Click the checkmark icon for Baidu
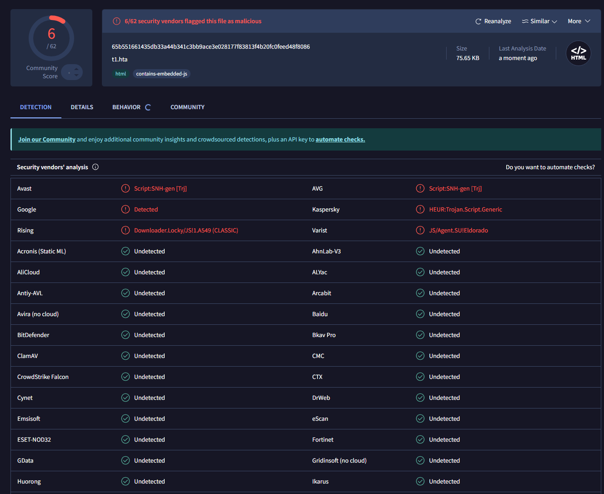604x494 pixels. coord(420,314)
